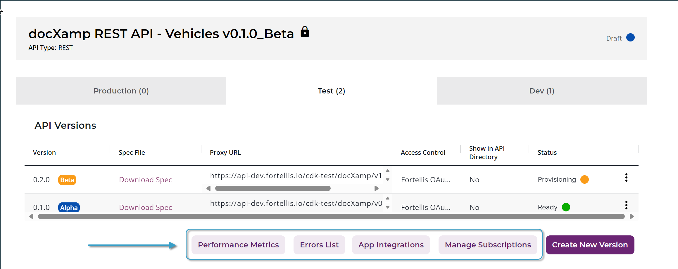This screenshot has height=269, width=678.
Task: Select the Alpha badge on version 0.1.0
Action: click(69, 207)
